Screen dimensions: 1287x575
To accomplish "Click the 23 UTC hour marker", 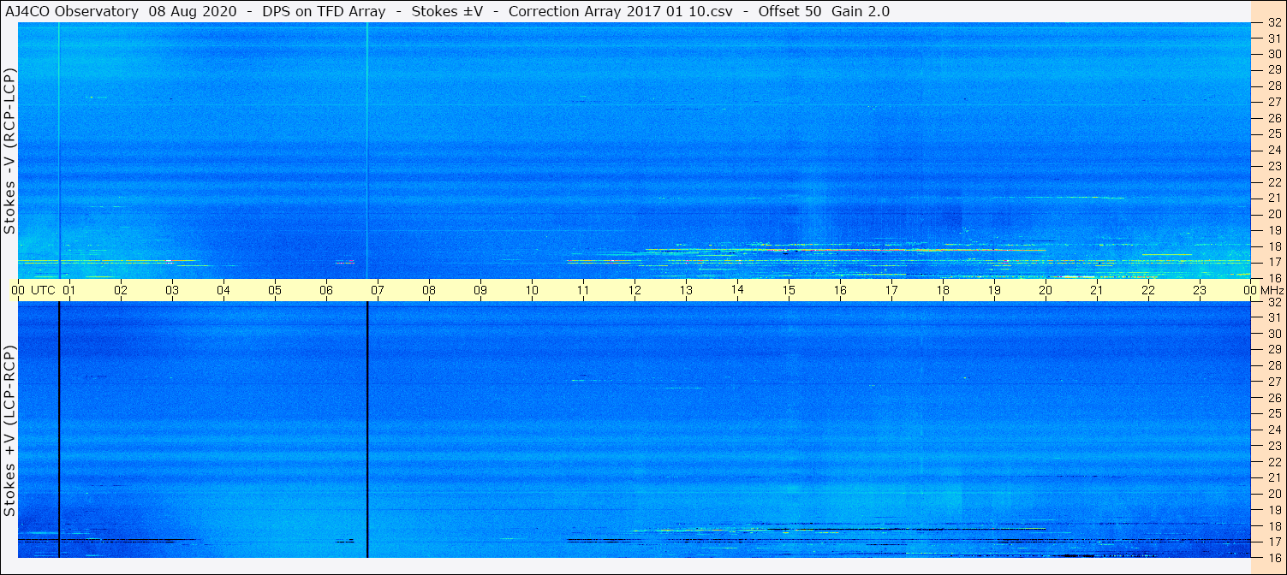I will tap(1200, 291).
